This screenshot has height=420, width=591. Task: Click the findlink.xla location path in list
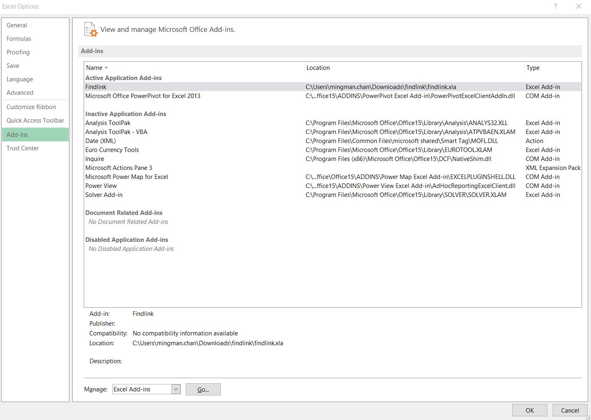(x=381, y=87)
